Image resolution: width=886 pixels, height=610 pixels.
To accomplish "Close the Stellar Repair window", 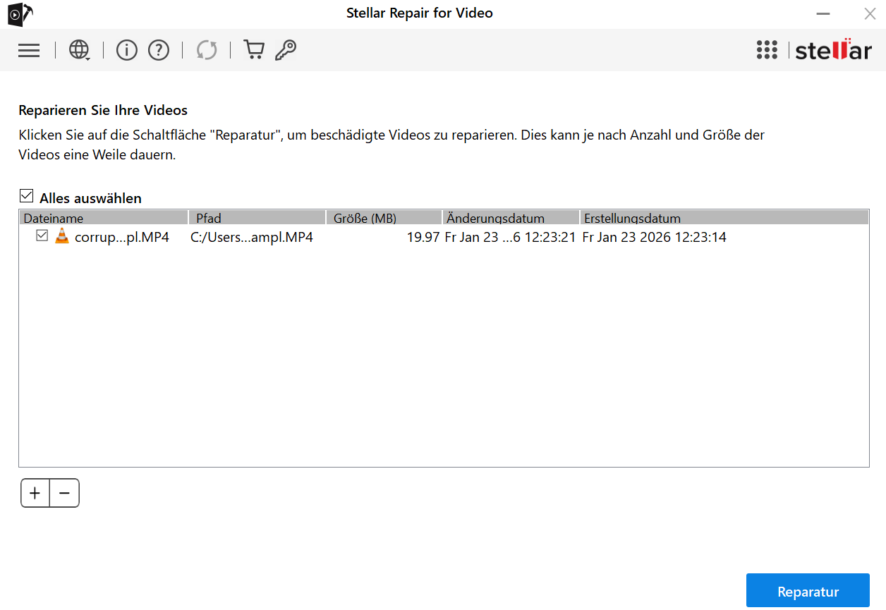I will coord(870,13).
